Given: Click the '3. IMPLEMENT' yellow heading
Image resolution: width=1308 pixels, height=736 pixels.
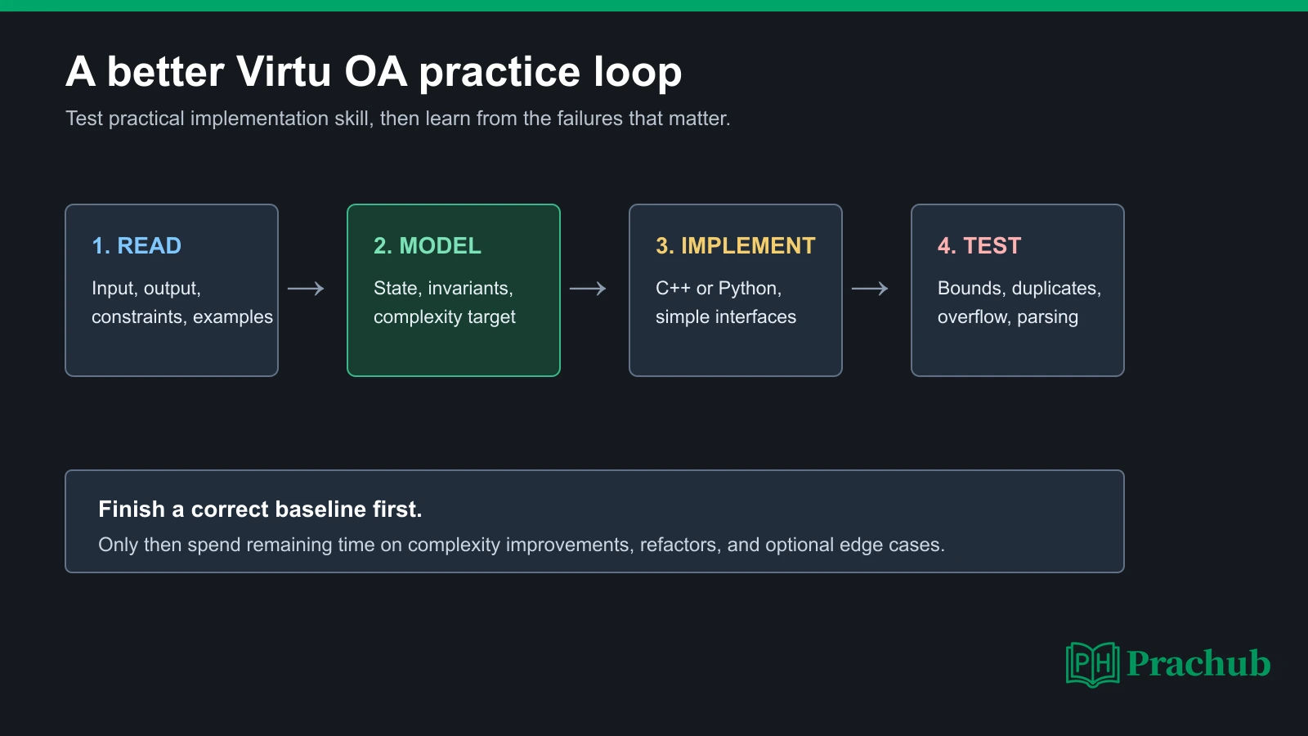Looking at the screenshot, I should pyautogui.click(x=736, y=246).
